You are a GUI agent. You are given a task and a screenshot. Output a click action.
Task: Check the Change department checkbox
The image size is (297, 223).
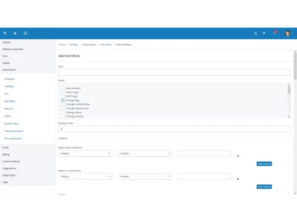63,108
